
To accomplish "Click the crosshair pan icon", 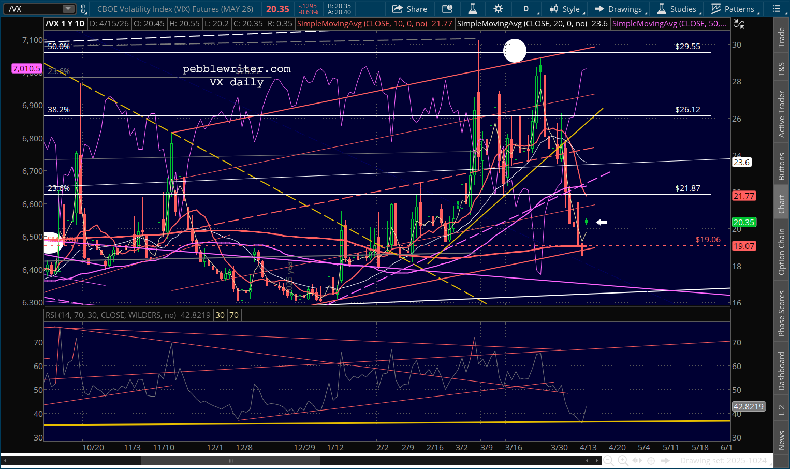I will [651, 460].
